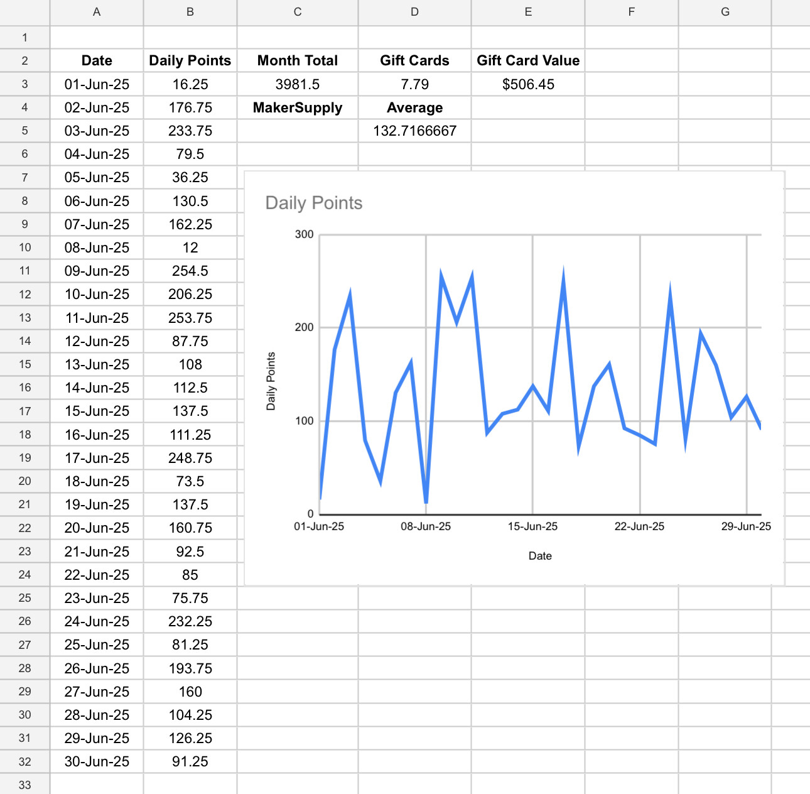Select points value 232.25
Image resolution: width=810 pixels, height=794 pixels.
[190, 621]
